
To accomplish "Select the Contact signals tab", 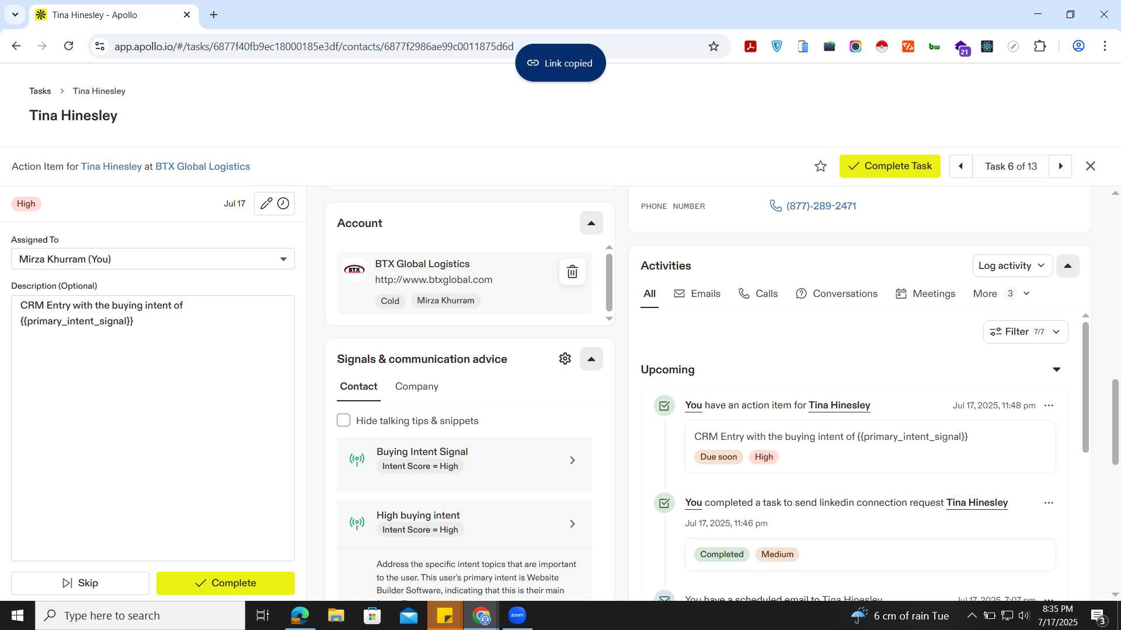I will click(358, 387).
